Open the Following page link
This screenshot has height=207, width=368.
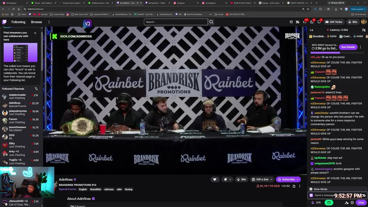point(18,22)
